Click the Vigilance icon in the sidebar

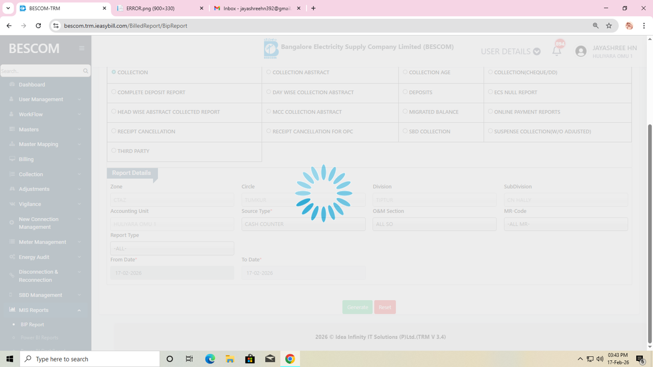(12, 204)
